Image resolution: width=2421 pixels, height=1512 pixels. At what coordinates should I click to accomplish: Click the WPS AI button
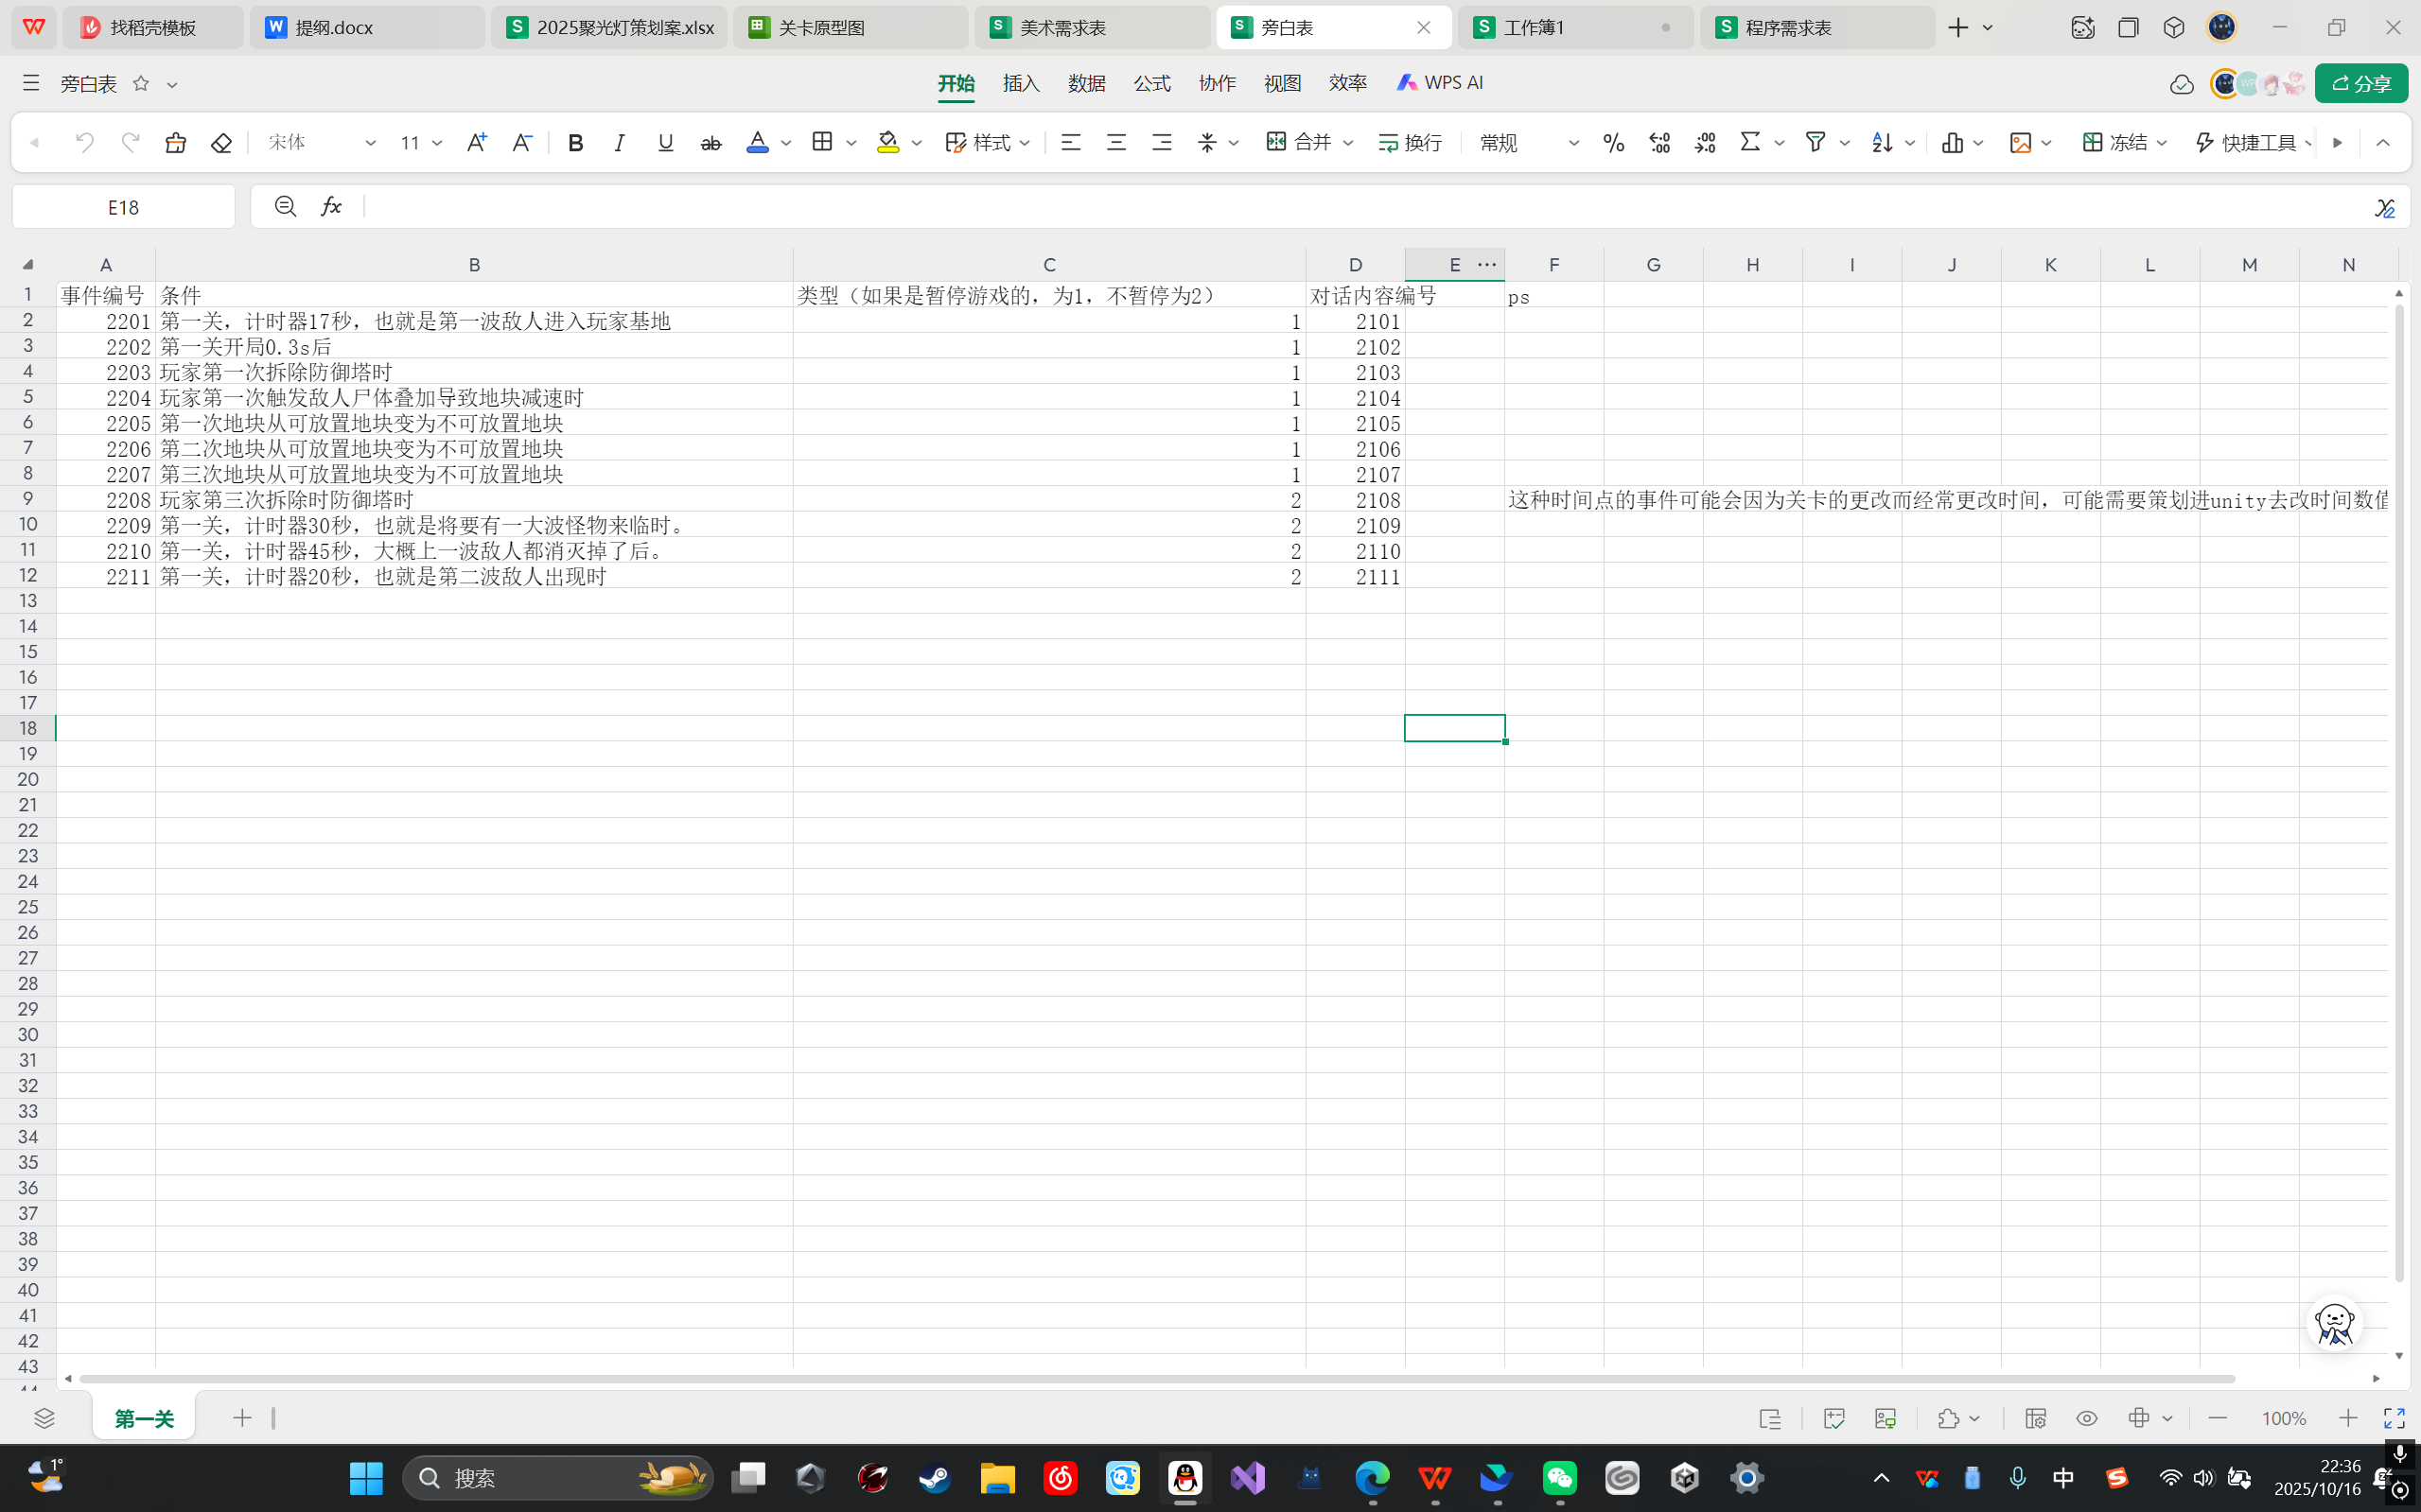[x=1440, y=83]
